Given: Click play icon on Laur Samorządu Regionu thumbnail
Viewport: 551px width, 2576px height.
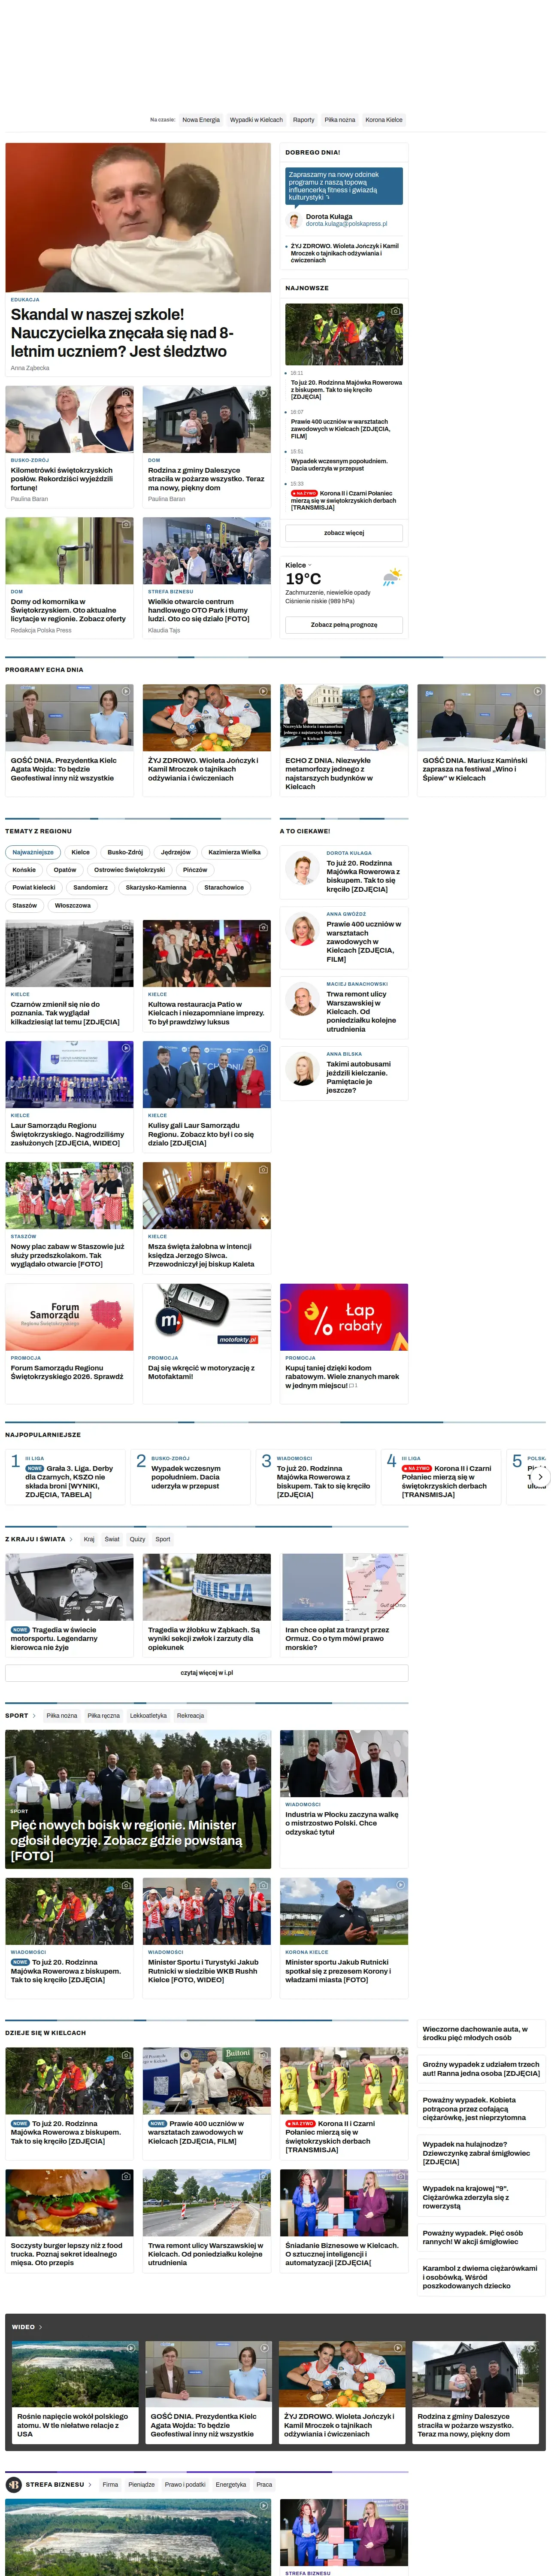Looking at the screenshot, I should point(126,1048).
